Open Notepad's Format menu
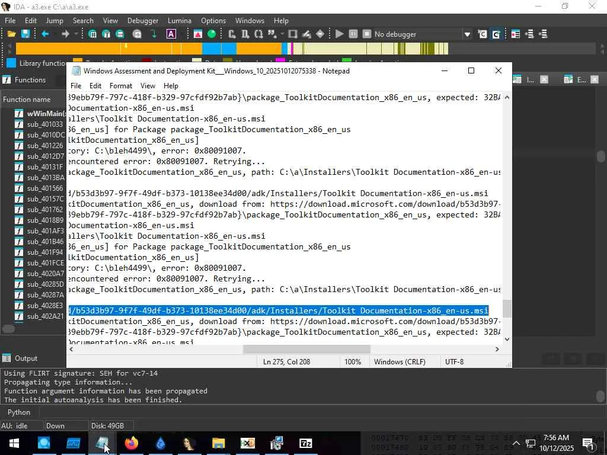 (121, 86)
